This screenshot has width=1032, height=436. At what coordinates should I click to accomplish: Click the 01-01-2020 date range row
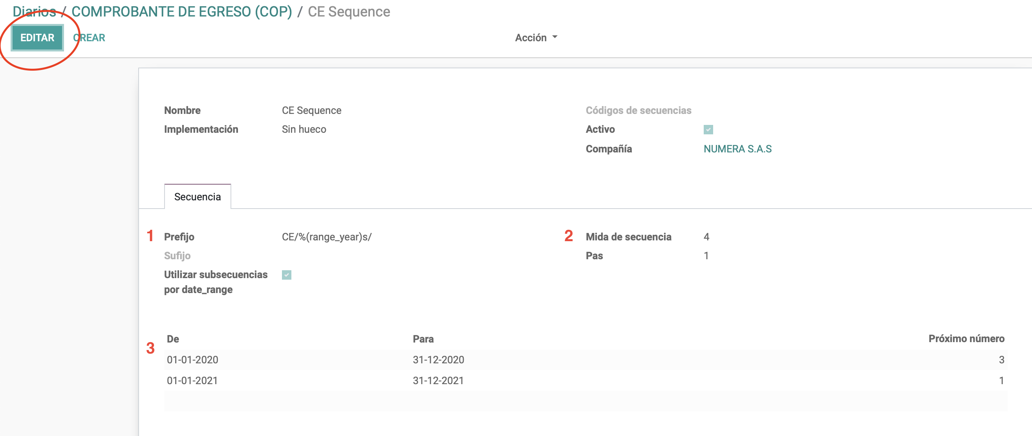(192, 359)
